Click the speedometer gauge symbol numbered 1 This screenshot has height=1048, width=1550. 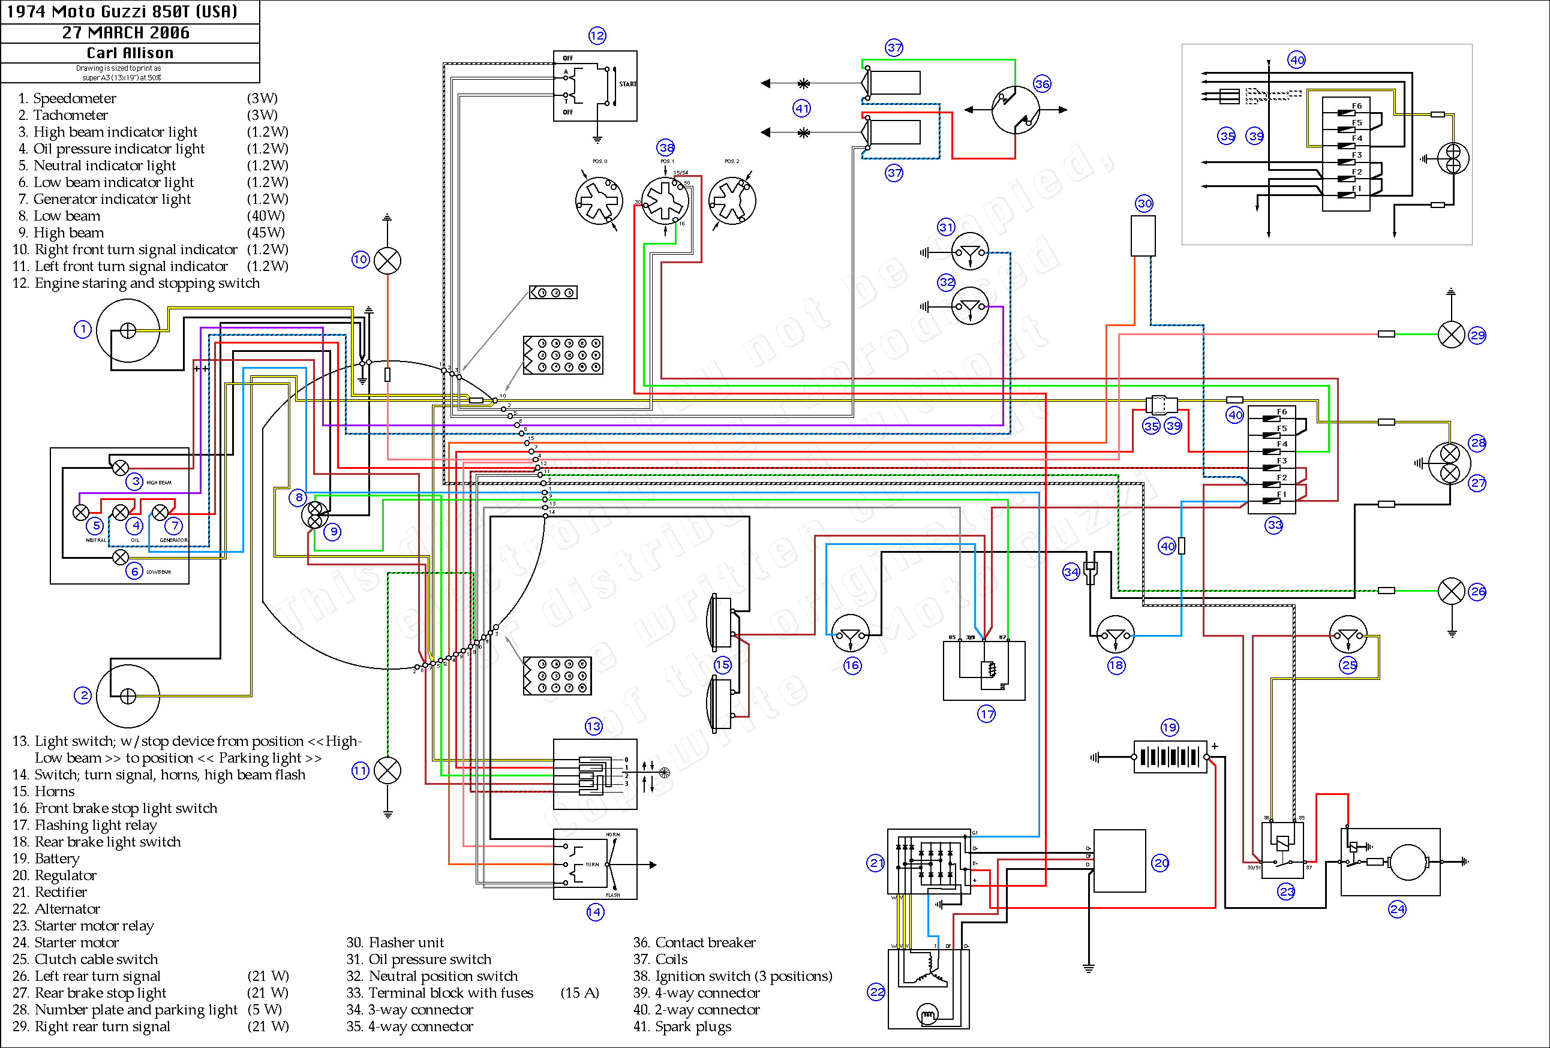(128, 330)
